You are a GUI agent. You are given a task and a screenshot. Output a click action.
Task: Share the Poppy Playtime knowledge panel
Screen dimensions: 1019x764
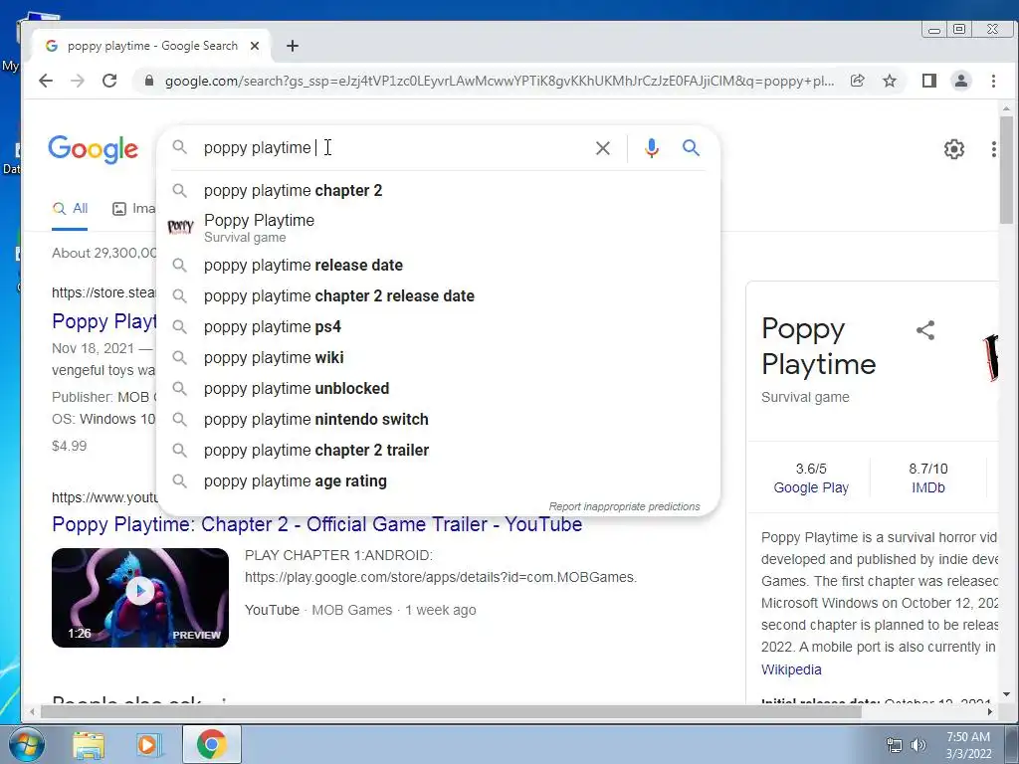click(x=925, y=330)
